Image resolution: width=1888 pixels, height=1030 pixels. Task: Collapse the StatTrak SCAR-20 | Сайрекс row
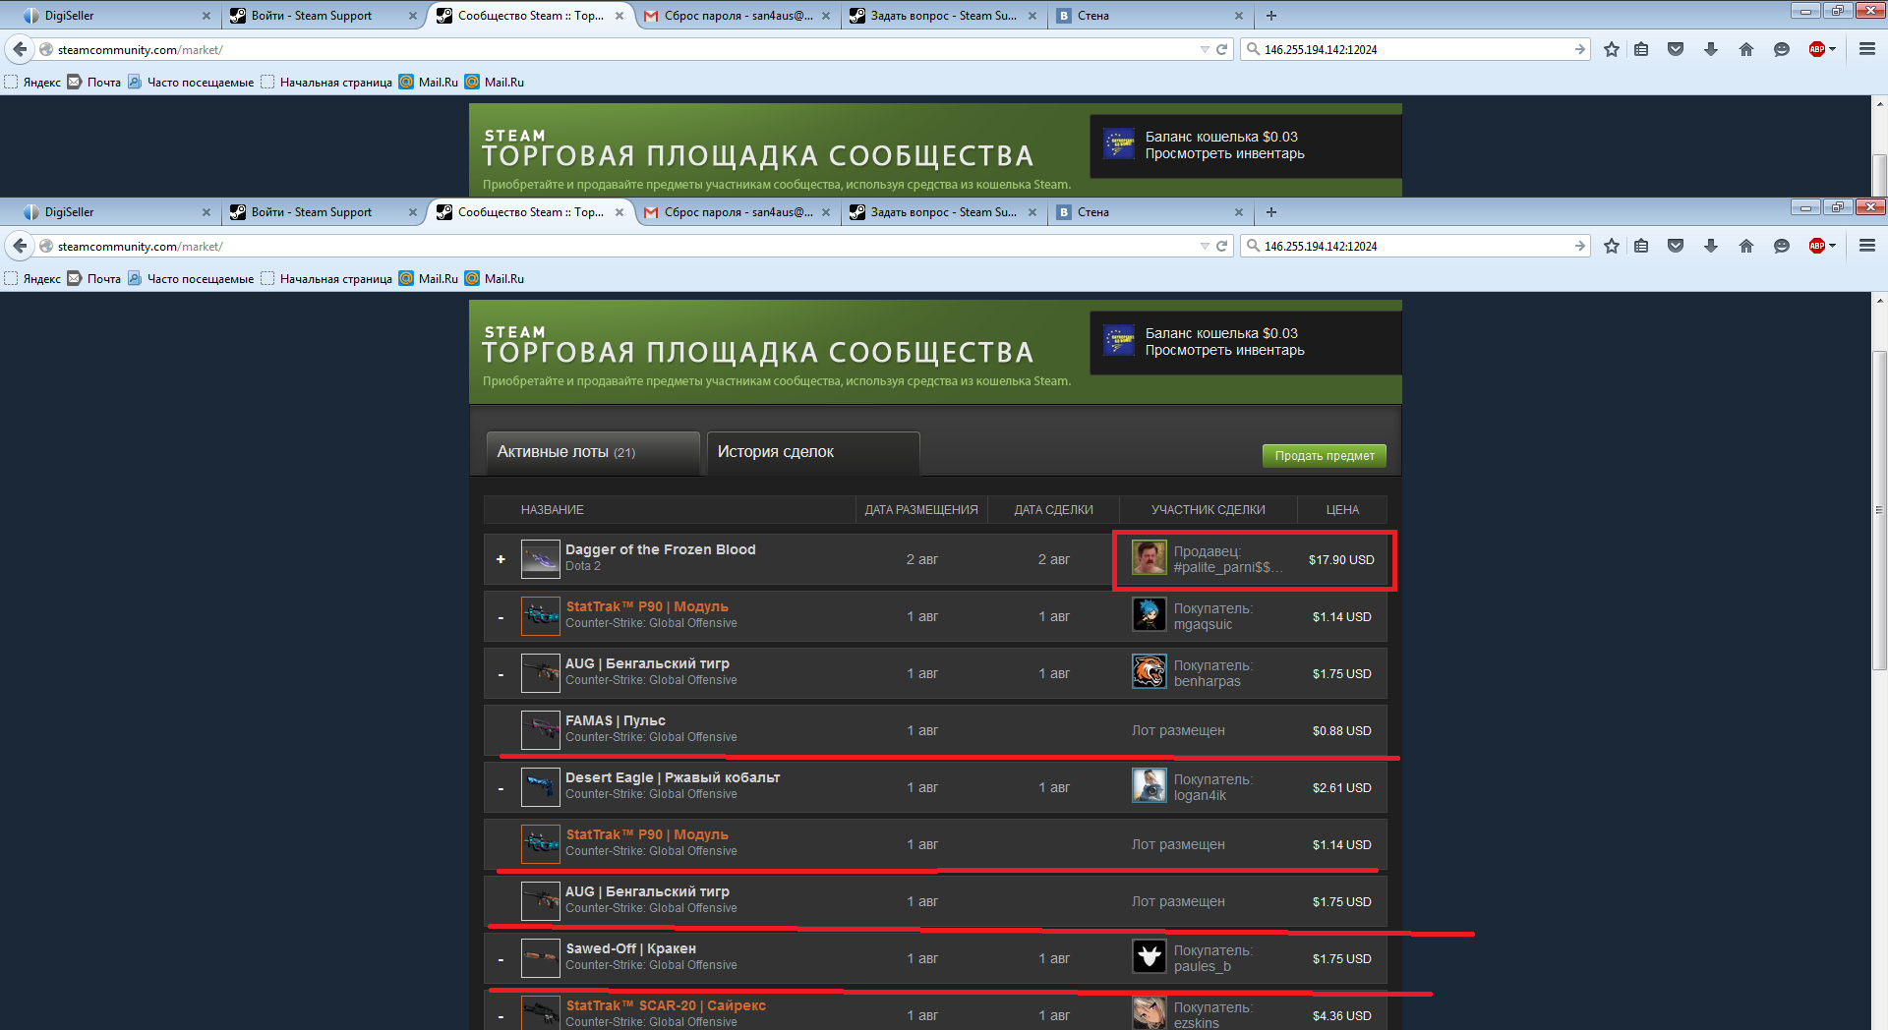click(x=501, y=1016)
